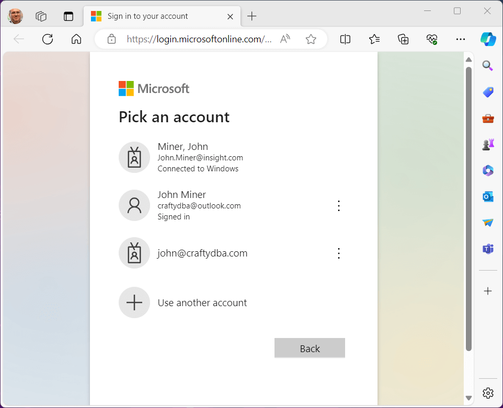The height and width of the screenshot is (408, 503).
Task: Open options menu for john@craftydba.com account
Action: (339, 253)
